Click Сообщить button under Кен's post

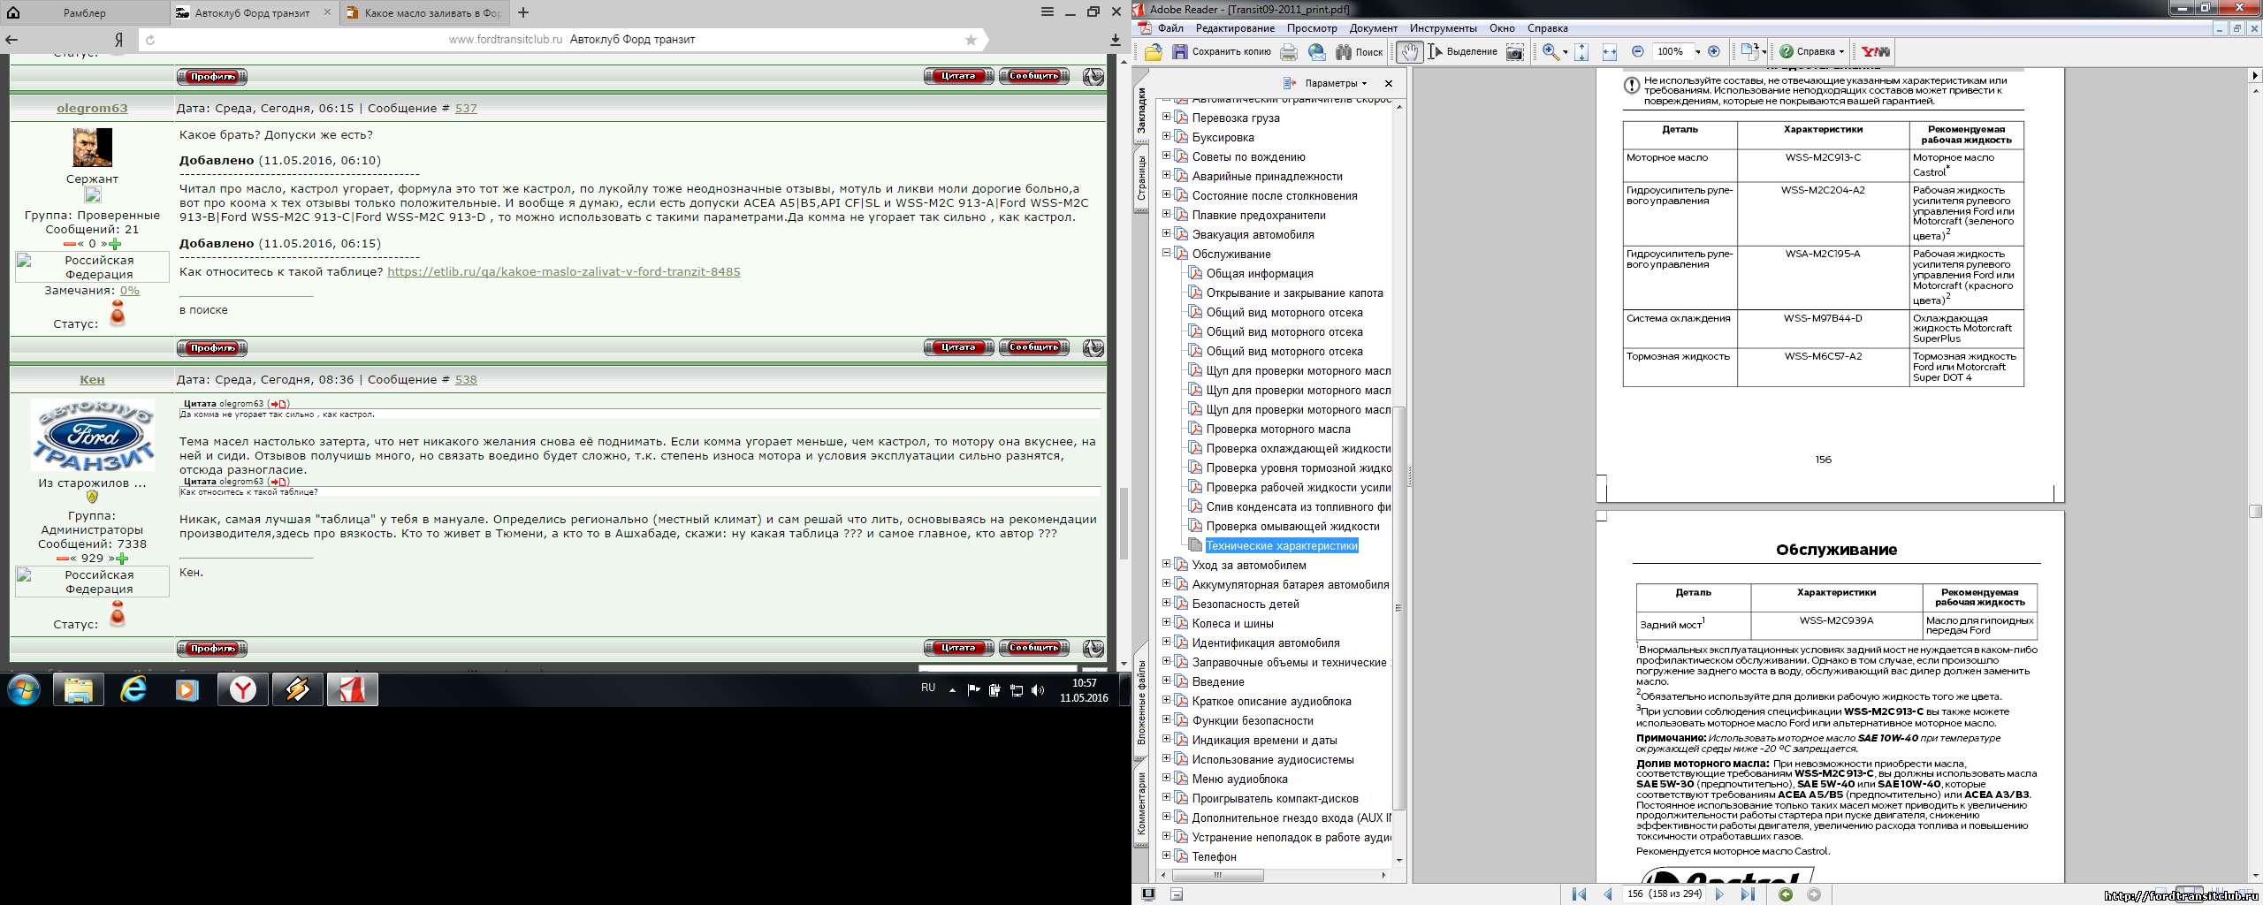[x=1034, y=648]
